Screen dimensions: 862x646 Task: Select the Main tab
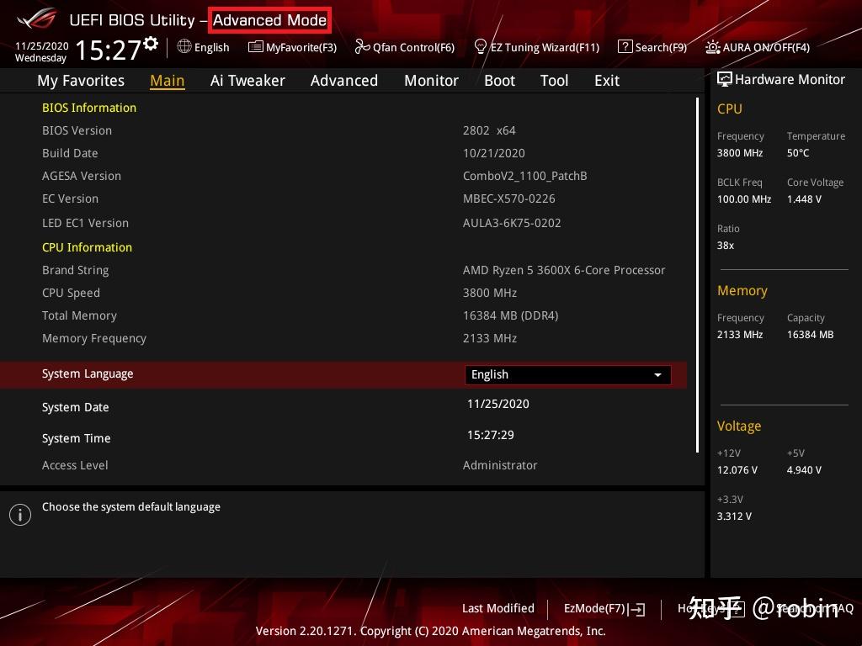(168, 81)
